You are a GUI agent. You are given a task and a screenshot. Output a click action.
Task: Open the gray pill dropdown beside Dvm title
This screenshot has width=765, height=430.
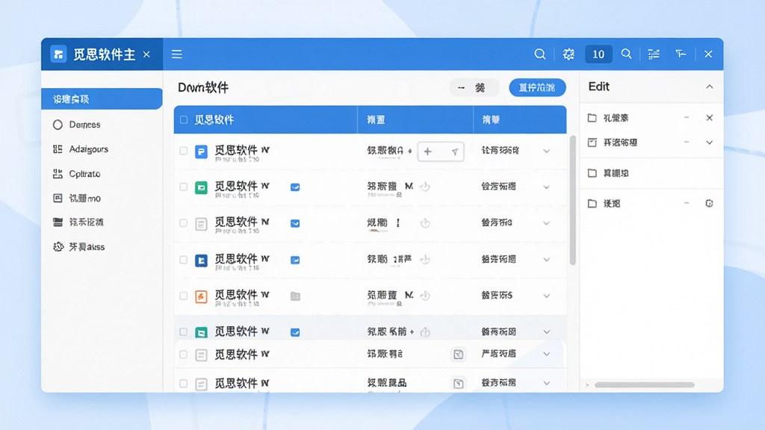474,88
